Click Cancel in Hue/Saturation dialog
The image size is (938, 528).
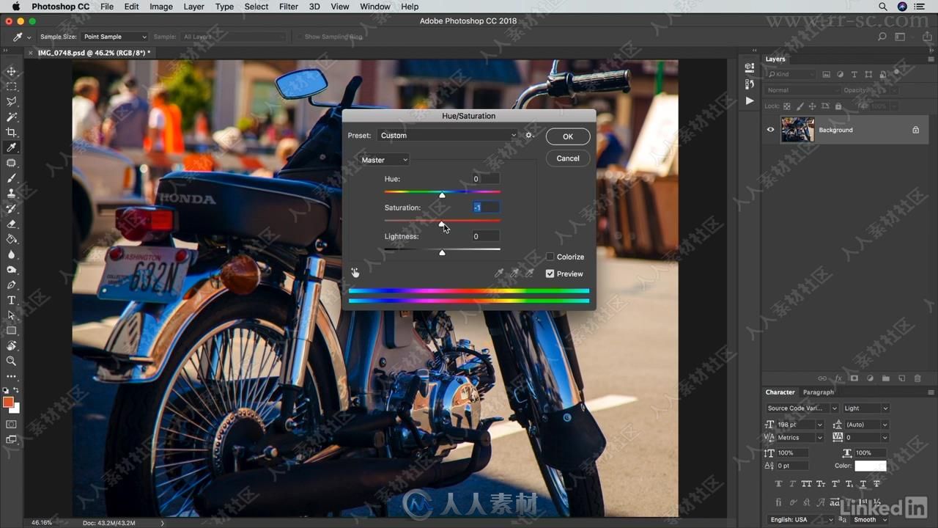coord(568,158)
